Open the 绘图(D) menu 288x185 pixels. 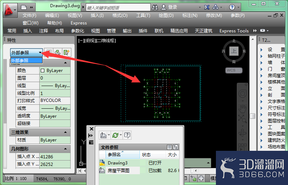click(166, 15)
